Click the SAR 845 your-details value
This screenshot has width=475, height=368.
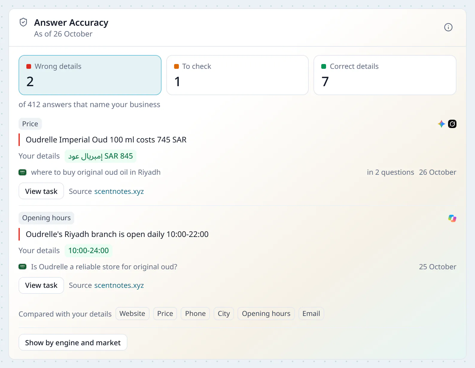101,156
